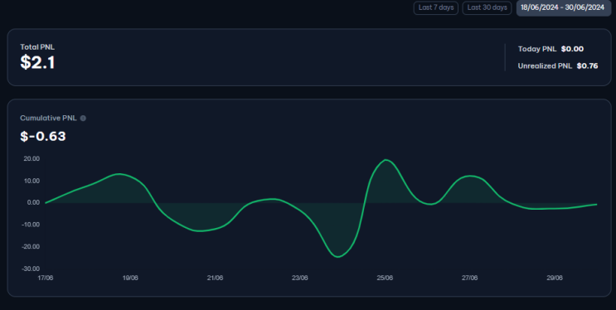Click the highest chart peak near 25/06

point(386,160)
